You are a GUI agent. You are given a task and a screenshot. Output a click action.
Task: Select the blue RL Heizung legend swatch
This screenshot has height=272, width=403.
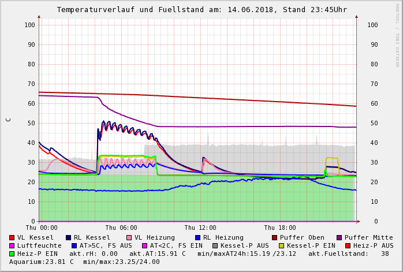tap(197, 237)
